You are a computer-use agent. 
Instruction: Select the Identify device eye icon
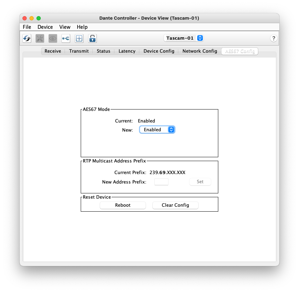point(53,38)
